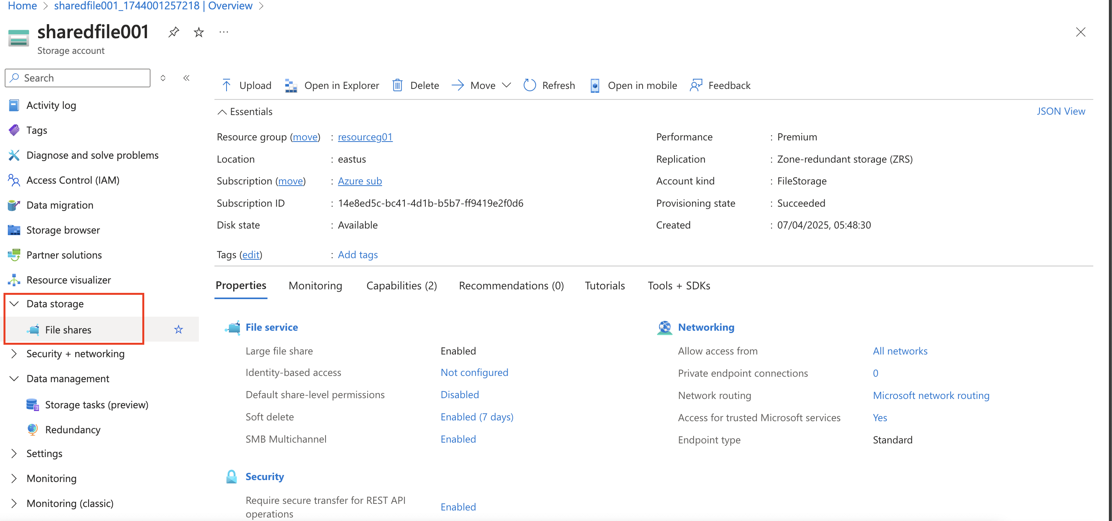Switch to the Monitoring tab

[315, 286]
